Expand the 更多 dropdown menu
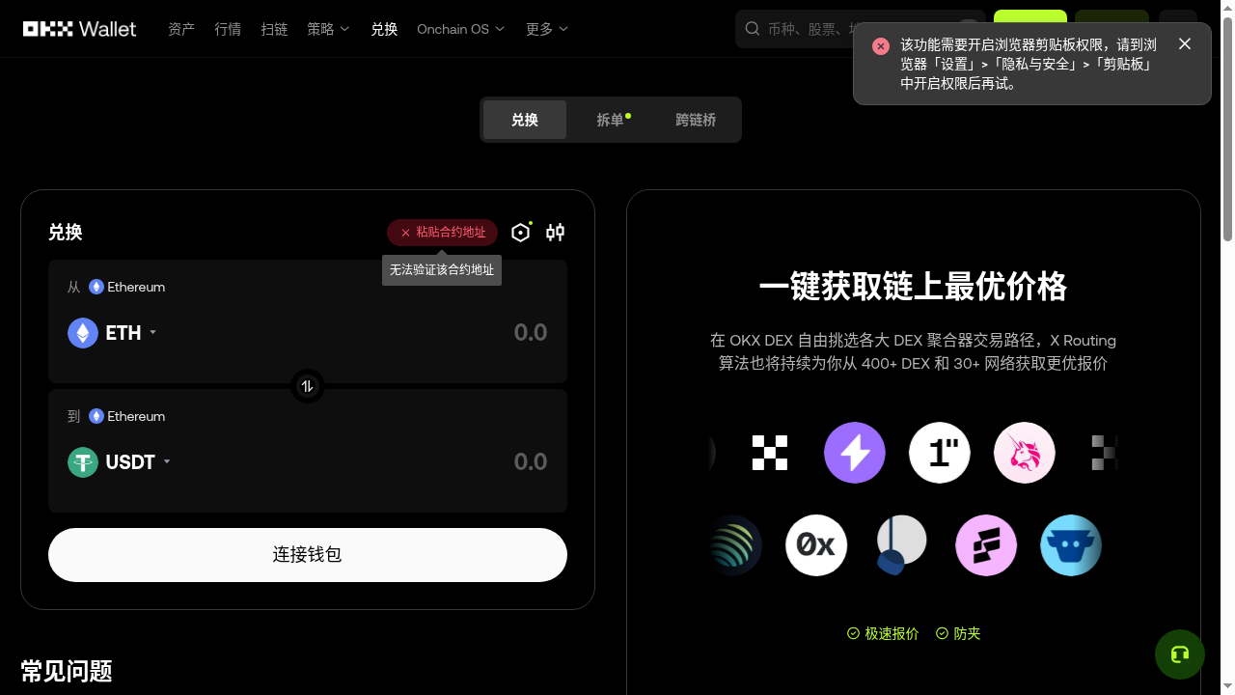 547,29
